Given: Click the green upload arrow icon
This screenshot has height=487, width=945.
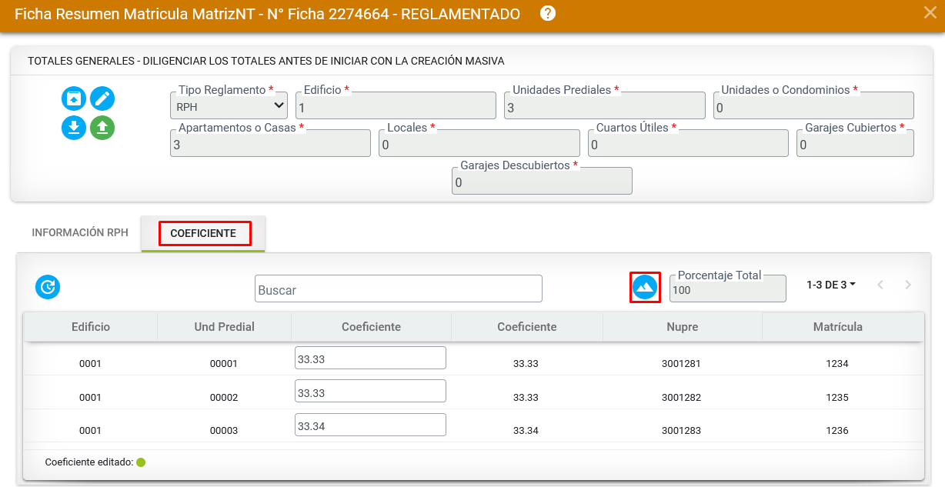Looking at the screenshot, I should coord(102,127).
